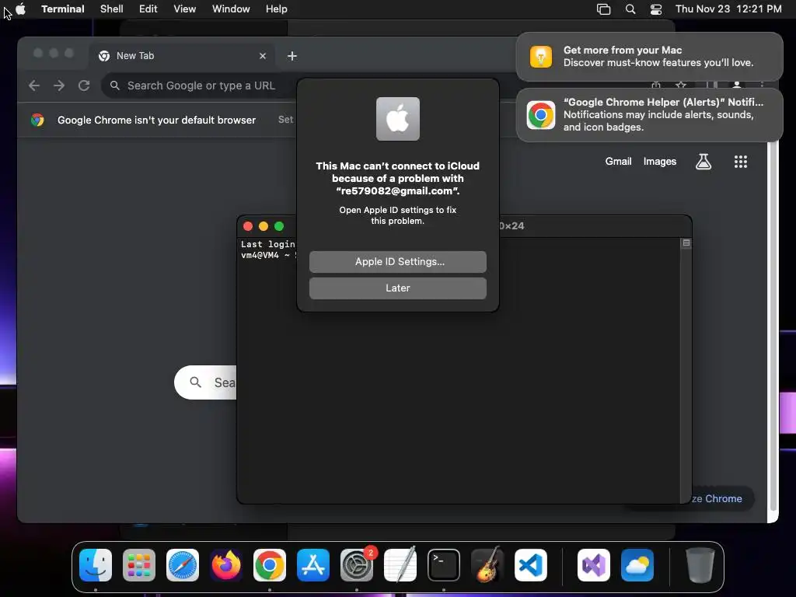Image resolution: width=796 pixels, height=597 pixels.
Task: Minimize the Terminal window with yellow button
Action: click(x=264, y=226)
